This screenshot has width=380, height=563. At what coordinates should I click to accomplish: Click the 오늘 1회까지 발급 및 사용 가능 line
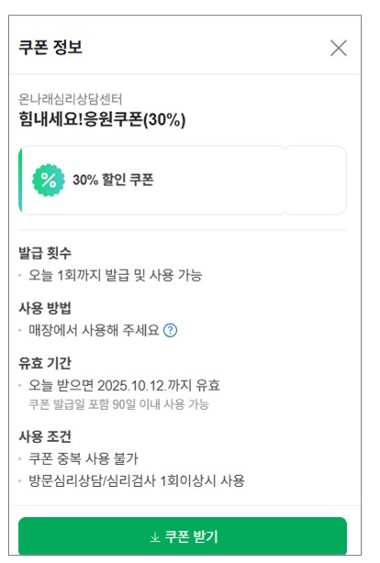click(115, 275)
